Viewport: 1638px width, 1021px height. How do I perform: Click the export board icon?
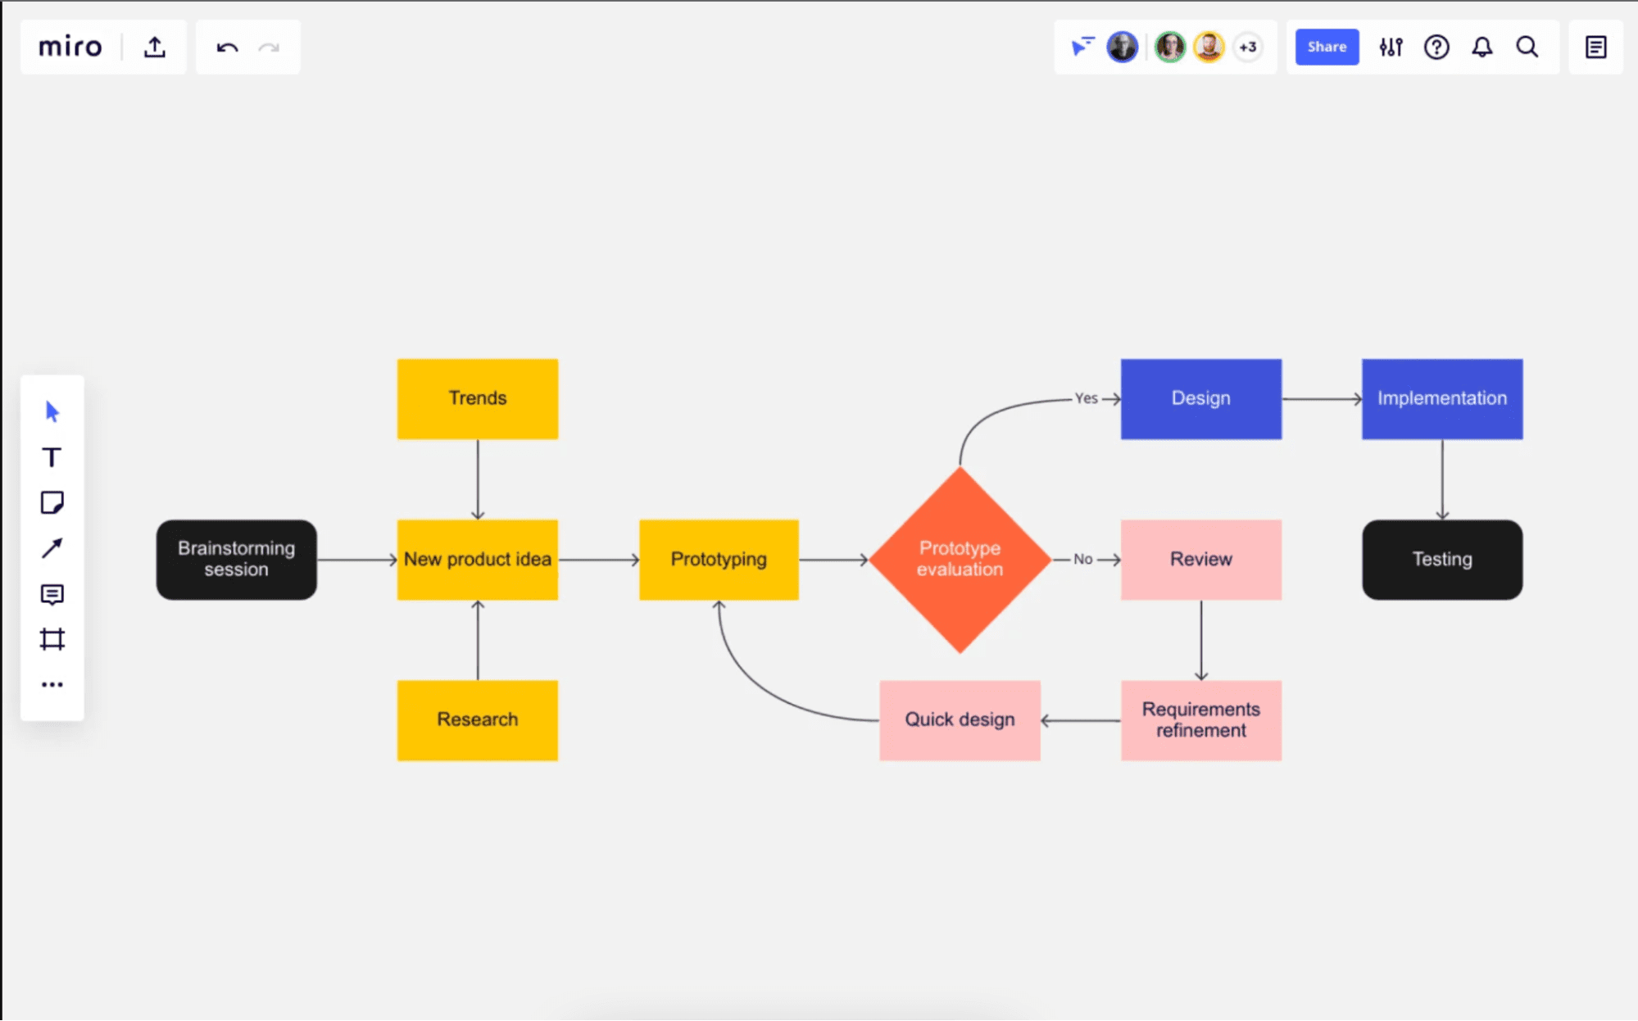tap(154, 47)
